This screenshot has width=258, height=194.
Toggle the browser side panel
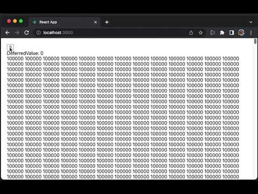coord(232,33)
